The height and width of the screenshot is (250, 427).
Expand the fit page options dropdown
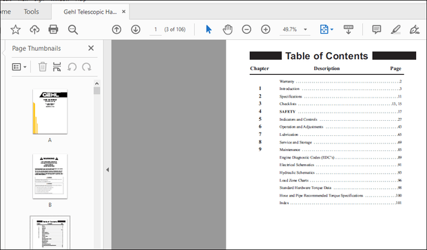pos(332,30)
